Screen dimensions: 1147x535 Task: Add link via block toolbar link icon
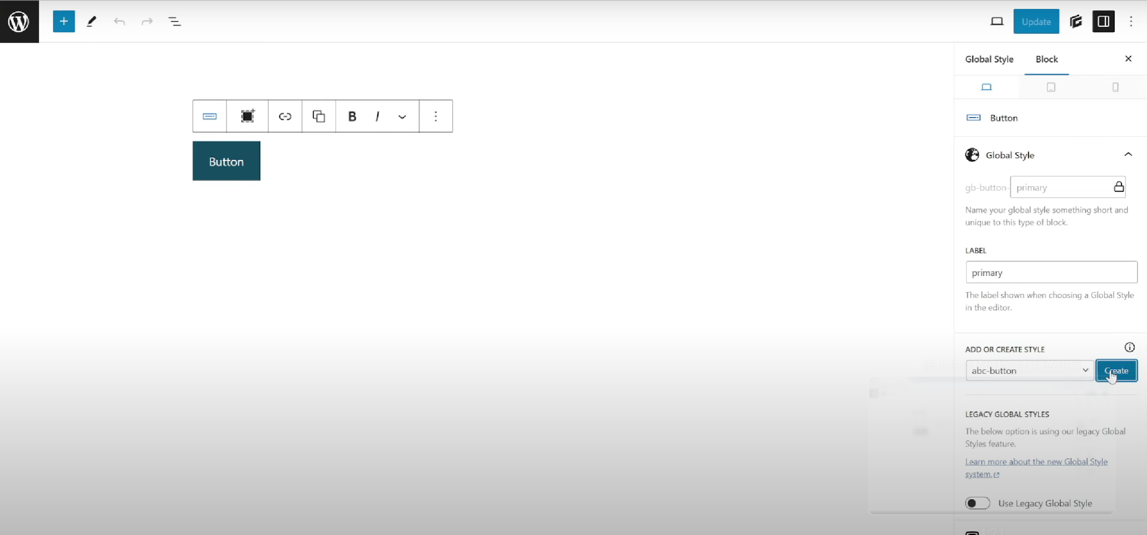[285, 117]
